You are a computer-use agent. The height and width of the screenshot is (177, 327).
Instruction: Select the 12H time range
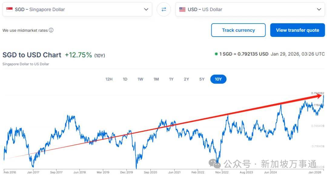(109, 79)
